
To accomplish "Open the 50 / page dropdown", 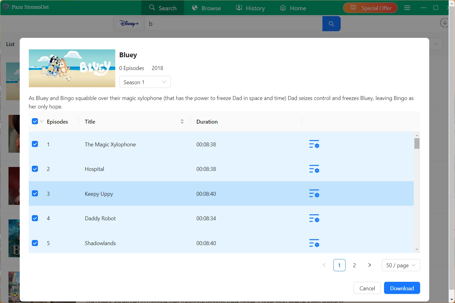I will click(401, 265).
